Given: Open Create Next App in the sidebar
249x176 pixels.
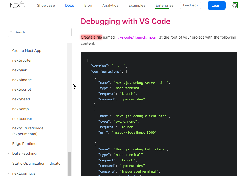Looking at the screenshot, I should (x=27, y=51).
